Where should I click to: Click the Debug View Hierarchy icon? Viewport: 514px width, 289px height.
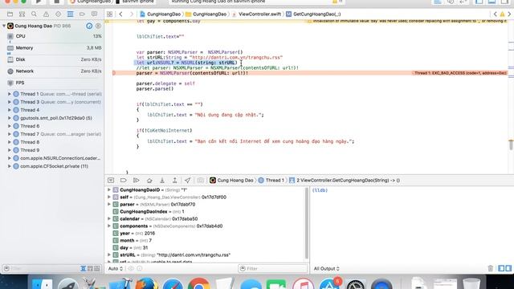click(x=201, y=180)
